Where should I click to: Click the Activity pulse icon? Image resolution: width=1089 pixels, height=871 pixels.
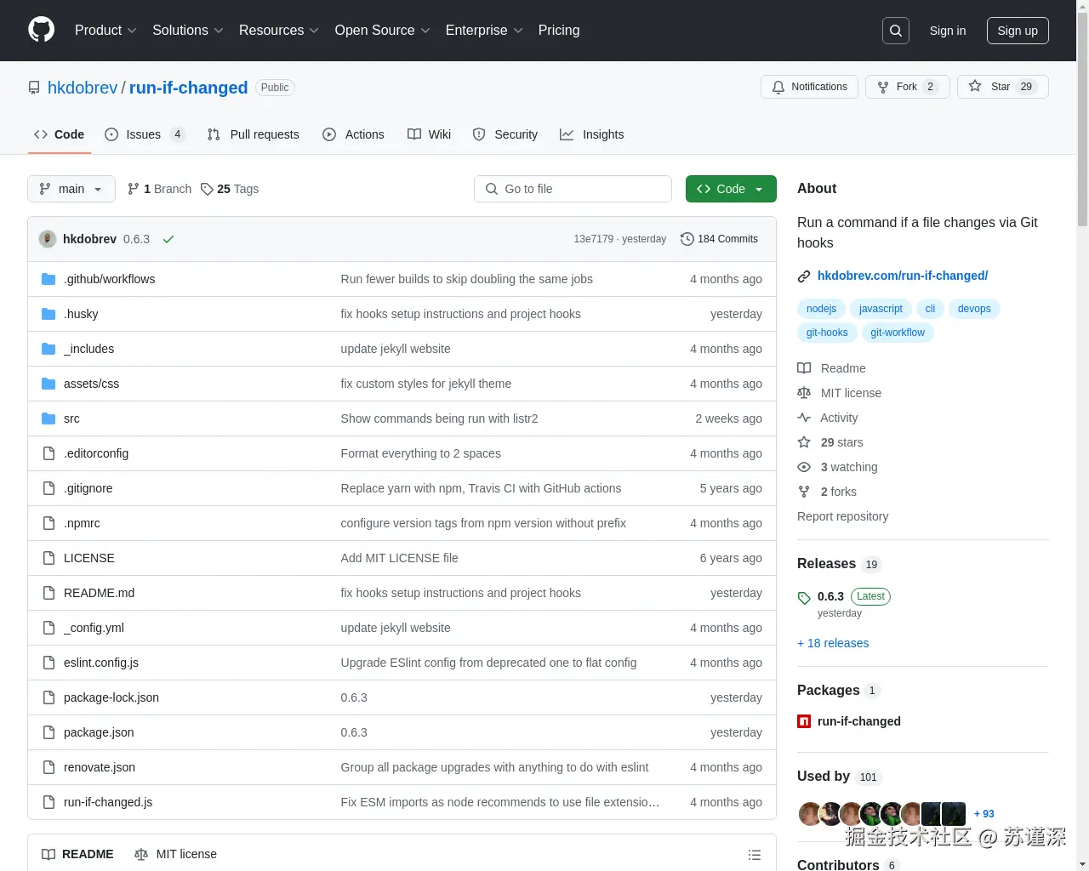pyautogui.click(x=804, y=418)
